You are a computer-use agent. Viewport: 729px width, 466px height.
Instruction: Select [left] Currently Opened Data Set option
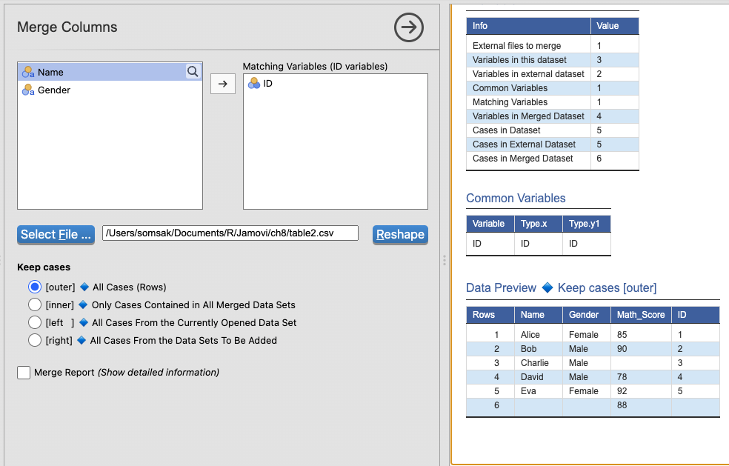(x=34, y=322)
